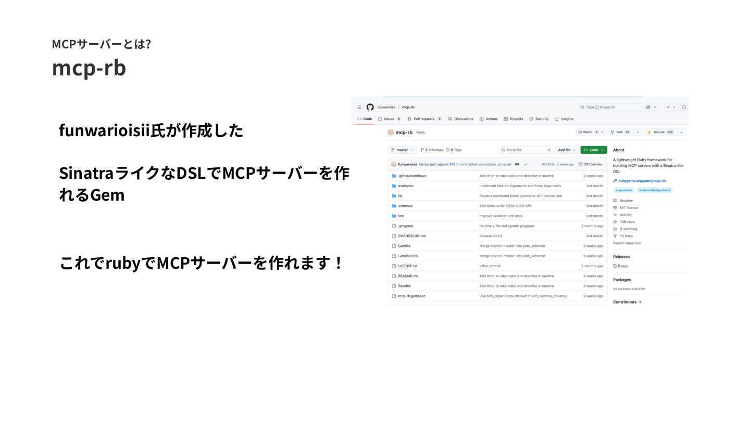
Task: Open the Gemfile file
Action: tap(404, 246)
